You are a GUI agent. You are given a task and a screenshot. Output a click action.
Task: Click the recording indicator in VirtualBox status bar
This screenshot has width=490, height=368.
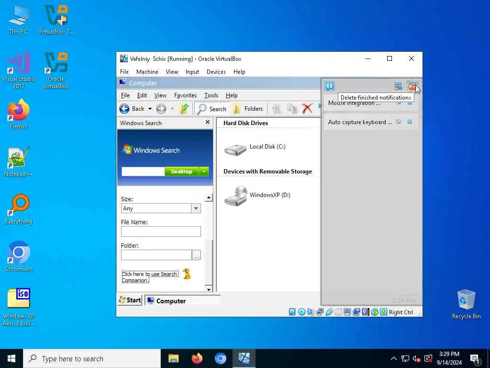coord(356,312)
